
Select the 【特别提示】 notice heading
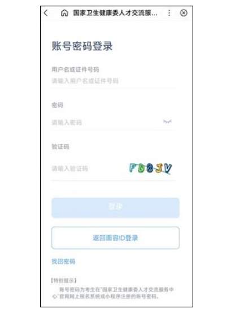pyautogui.click(x=64, y=280)
